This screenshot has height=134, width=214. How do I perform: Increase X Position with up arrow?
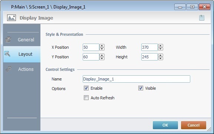coord(102,46)
